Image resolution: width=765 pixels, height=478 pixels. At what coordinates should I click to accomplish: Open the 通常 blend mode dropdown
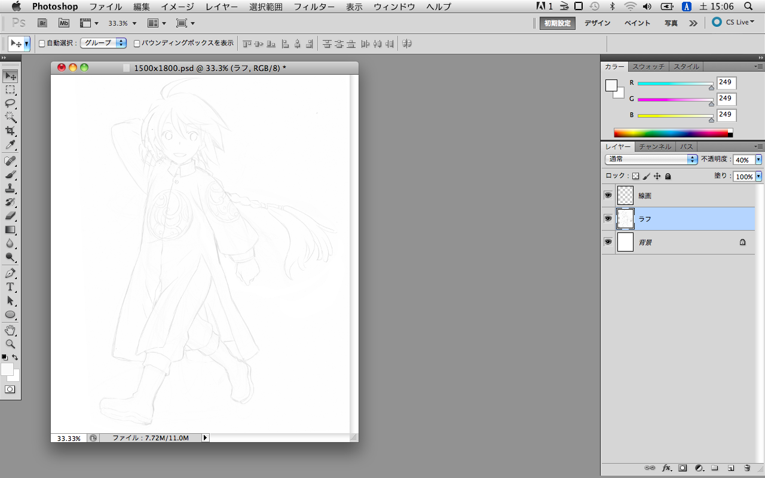tap(651, 160)
